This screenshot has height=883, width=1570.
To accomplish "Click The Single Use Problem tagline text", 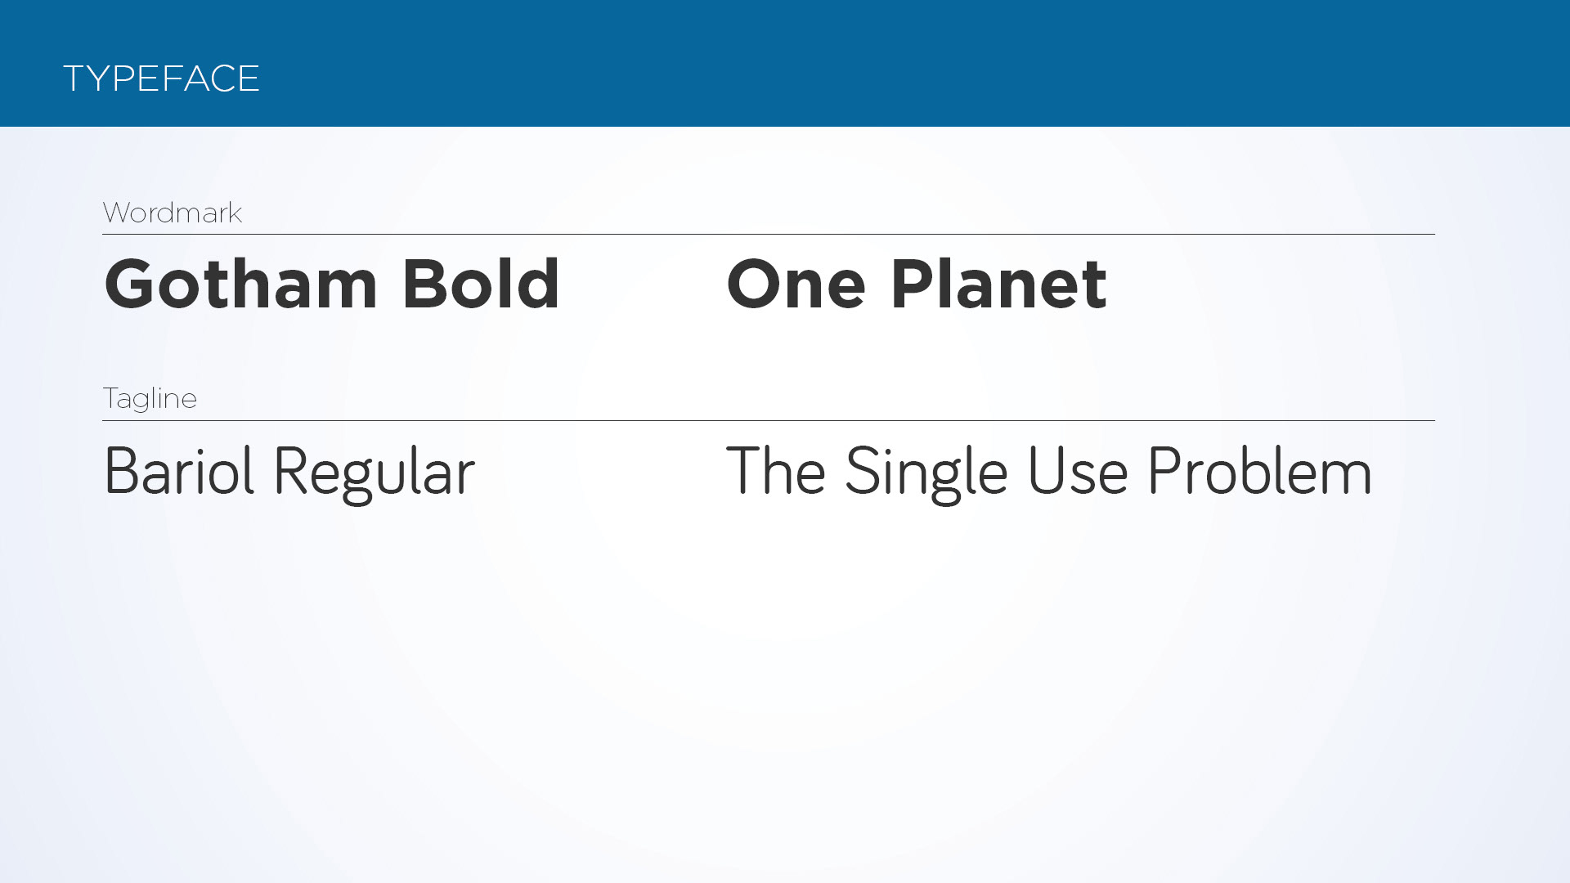I will click(1049, 473).
